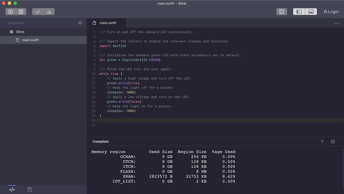Click 'green.write(true)' in the code
The image size is (344, 194).
123,83
